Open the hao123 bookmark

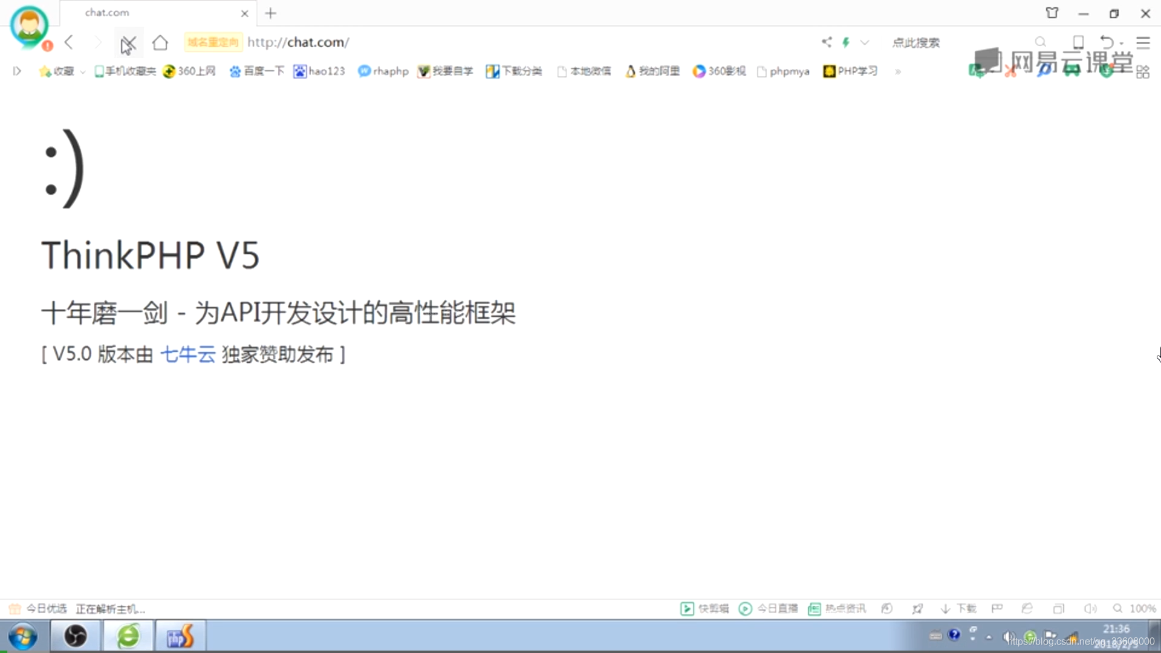[319, 71]
